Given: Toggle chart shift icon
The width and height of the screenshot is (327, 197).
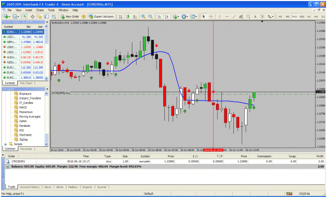Looking at the screenshot, I should tap(166, 16).
